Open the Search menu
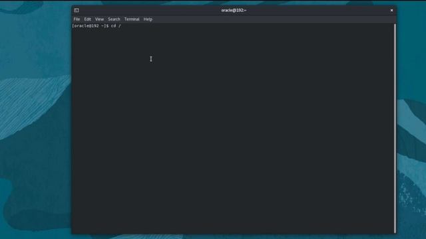 pyautogui.click(x=114, y=19)
